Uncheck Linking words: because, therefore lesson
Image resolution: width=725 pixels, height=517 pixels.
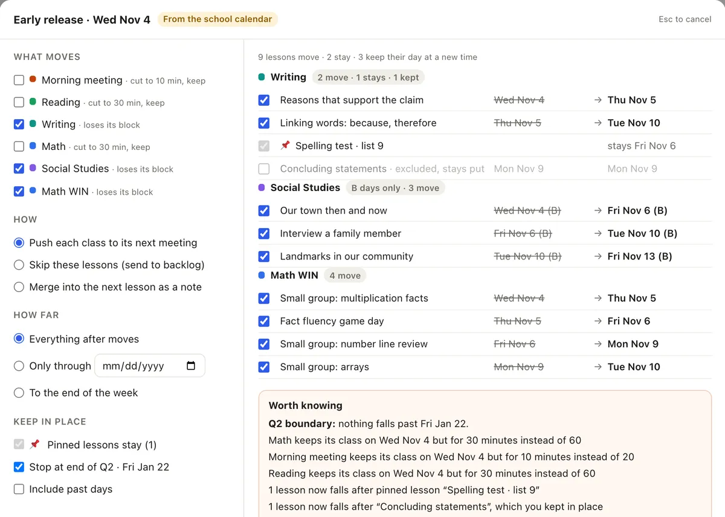coord(264,123)
